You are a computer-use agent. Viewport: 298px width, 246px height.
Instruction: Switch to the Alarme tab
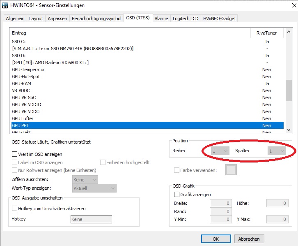pyautogui.click(x=161, y=19)
